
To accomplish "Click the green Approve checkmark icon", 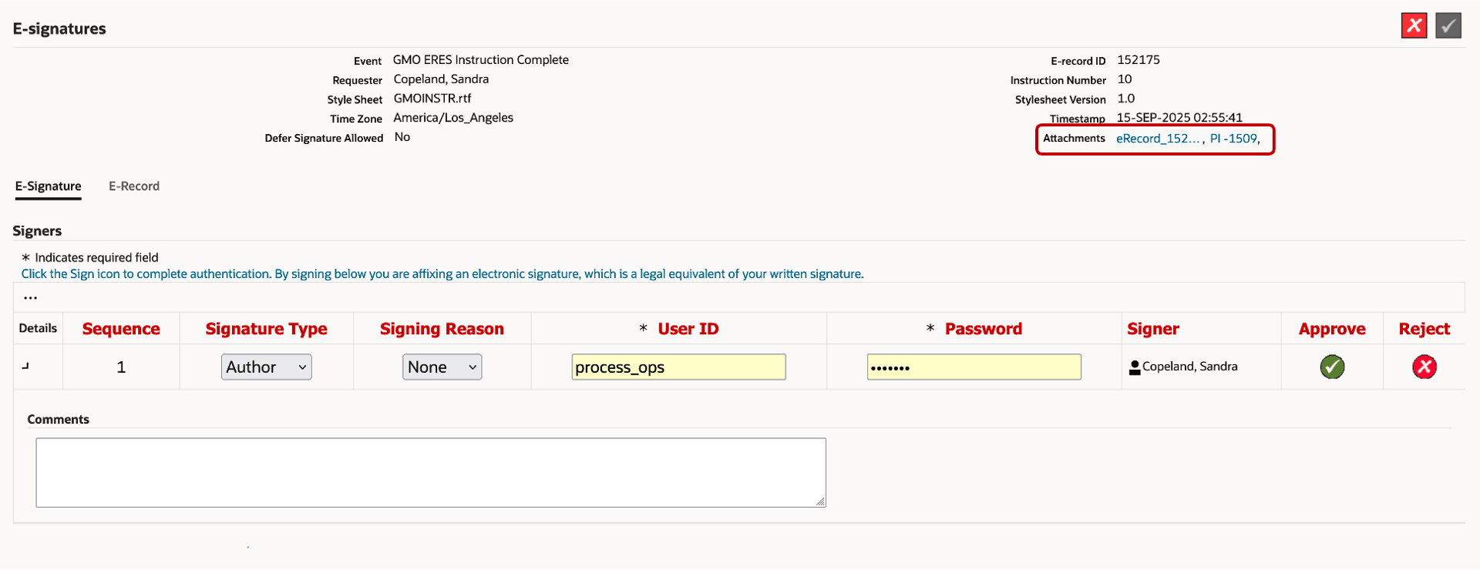I will [1332, 367].
